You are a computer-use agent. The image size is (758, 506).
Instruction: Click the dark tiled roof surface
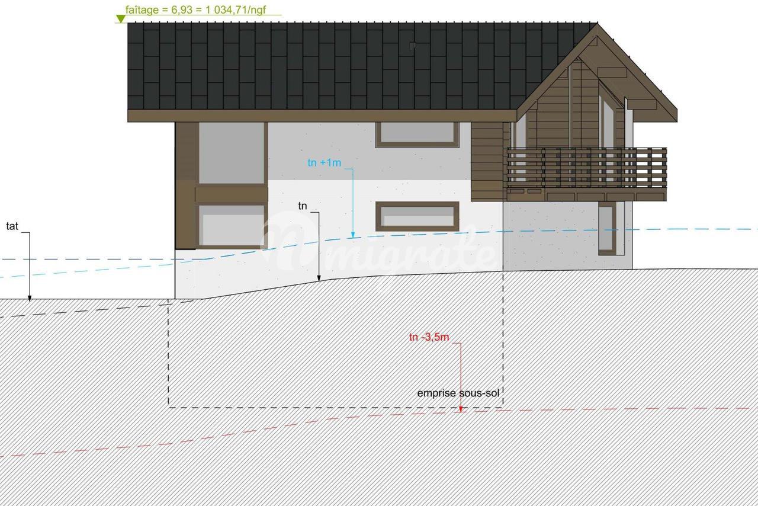coord(320,65)
